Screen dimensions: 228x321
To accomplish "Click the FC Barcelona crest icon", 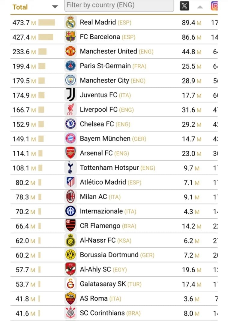I will click(70, 37).
